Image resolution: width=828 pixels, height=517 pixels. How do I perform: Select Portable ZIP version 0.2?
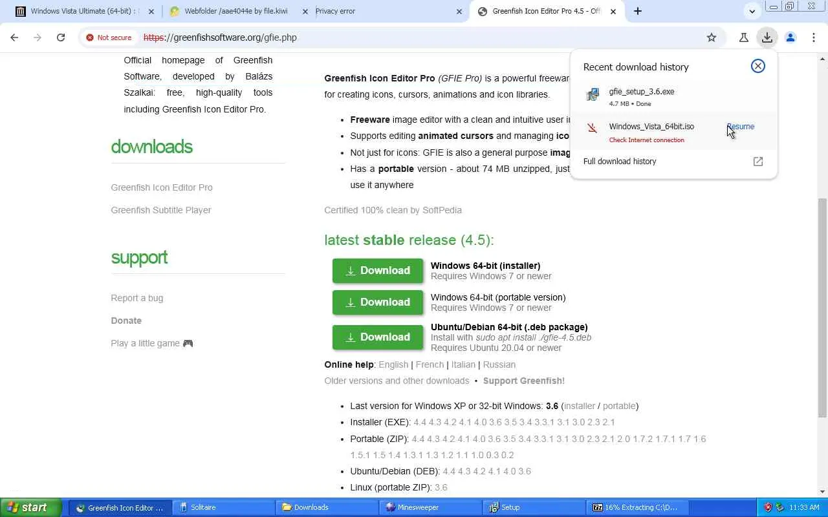point(508,455)
